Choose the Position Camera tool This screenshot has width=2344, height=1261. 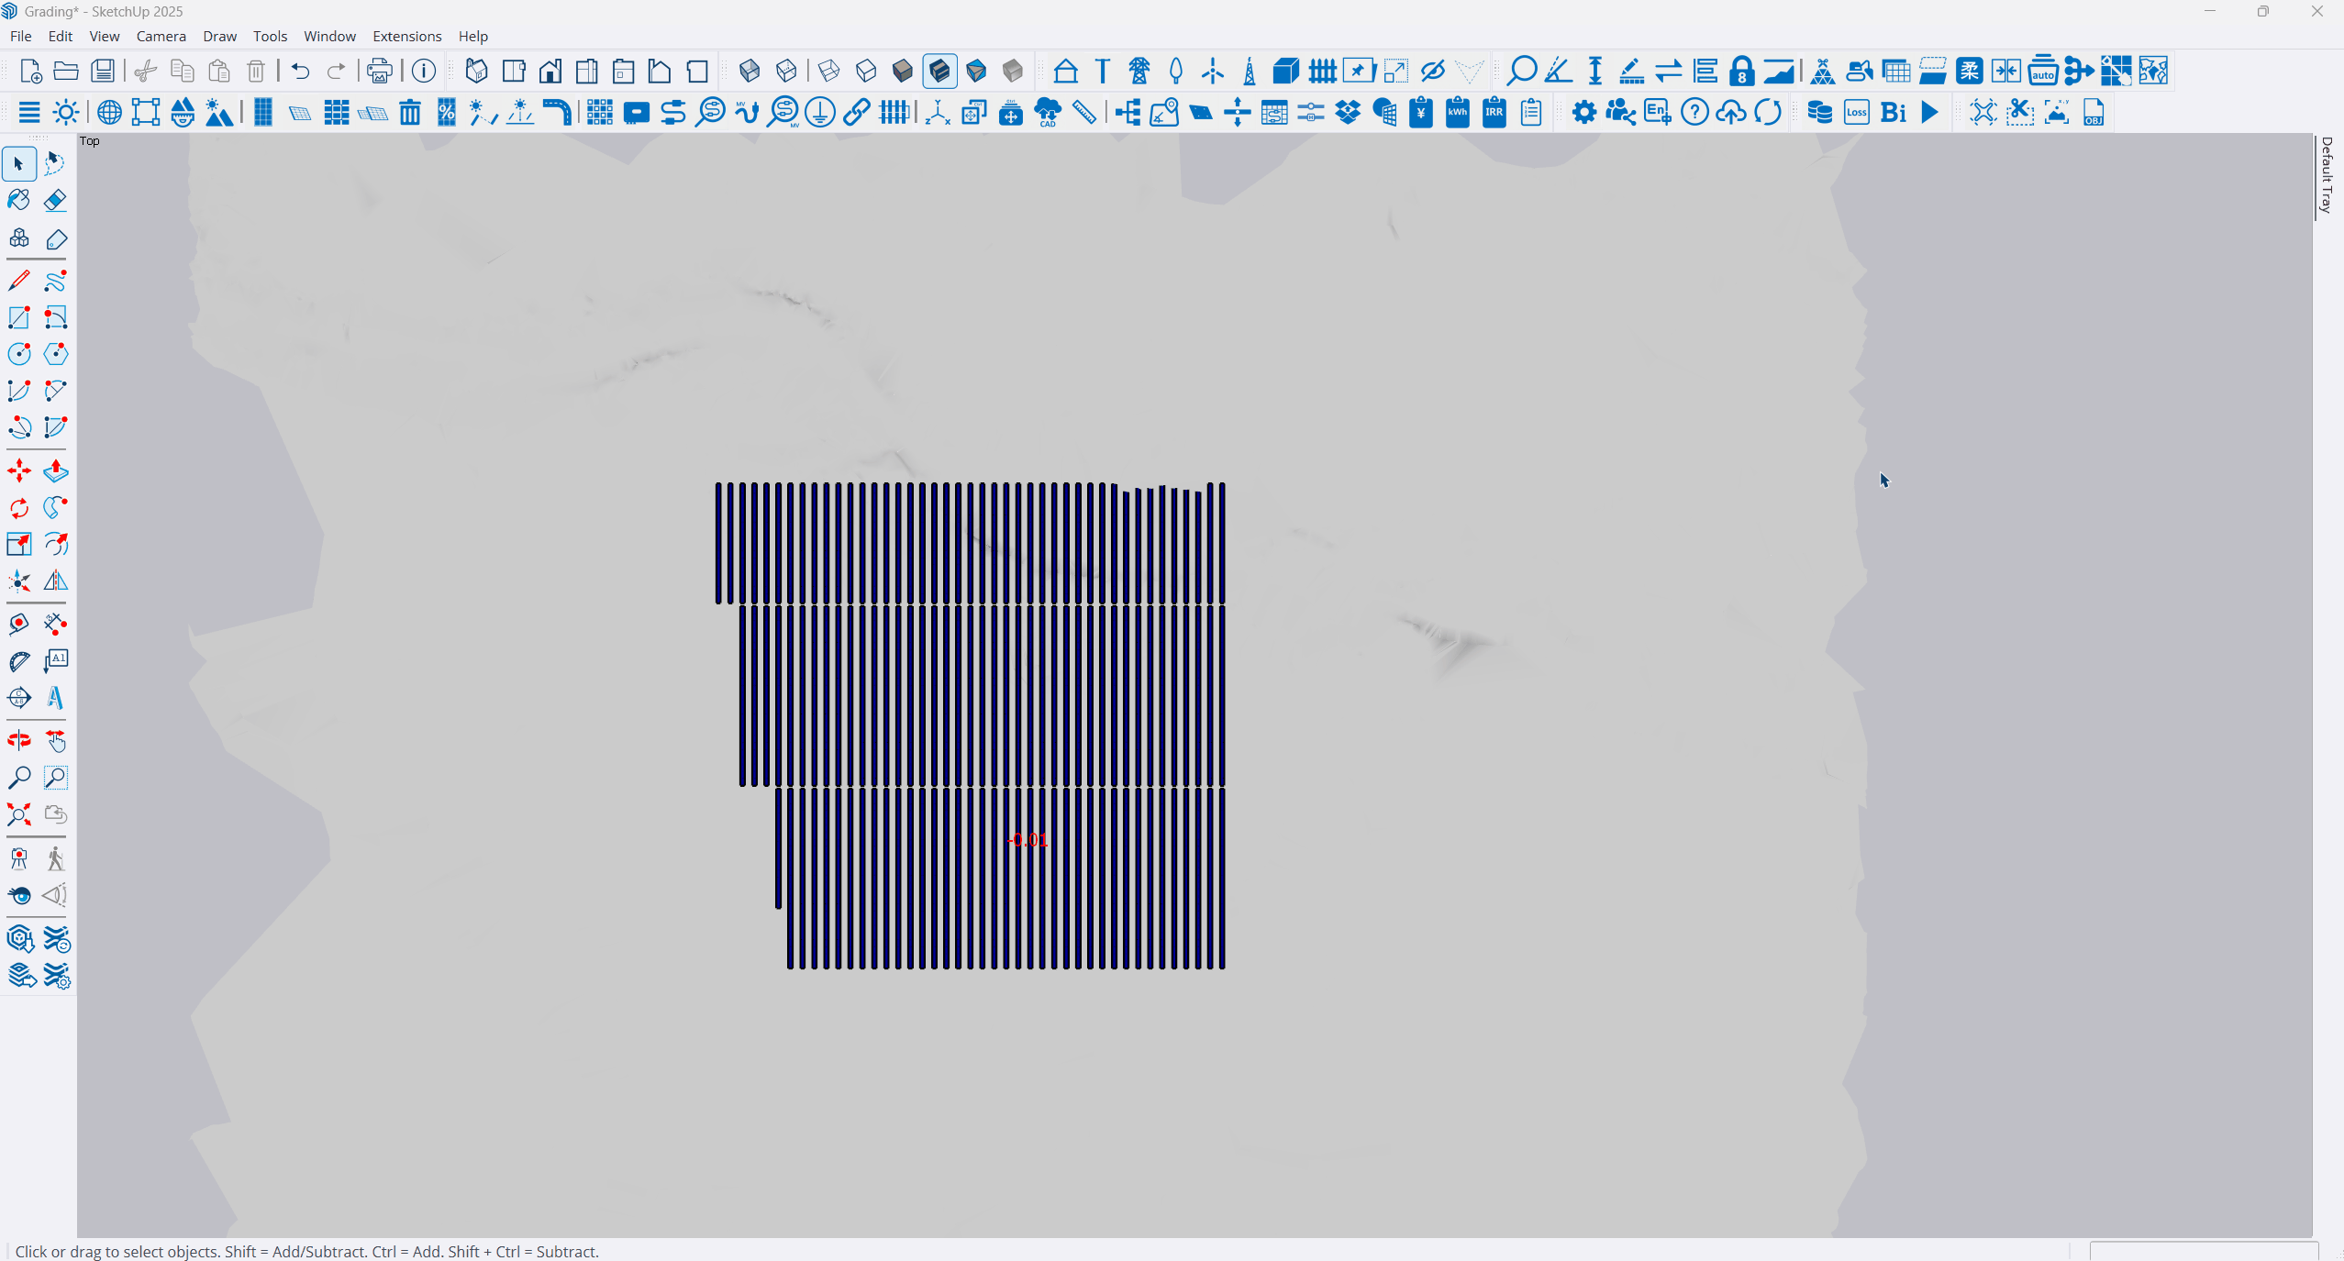pyautogui.click(x=18, y=858)
